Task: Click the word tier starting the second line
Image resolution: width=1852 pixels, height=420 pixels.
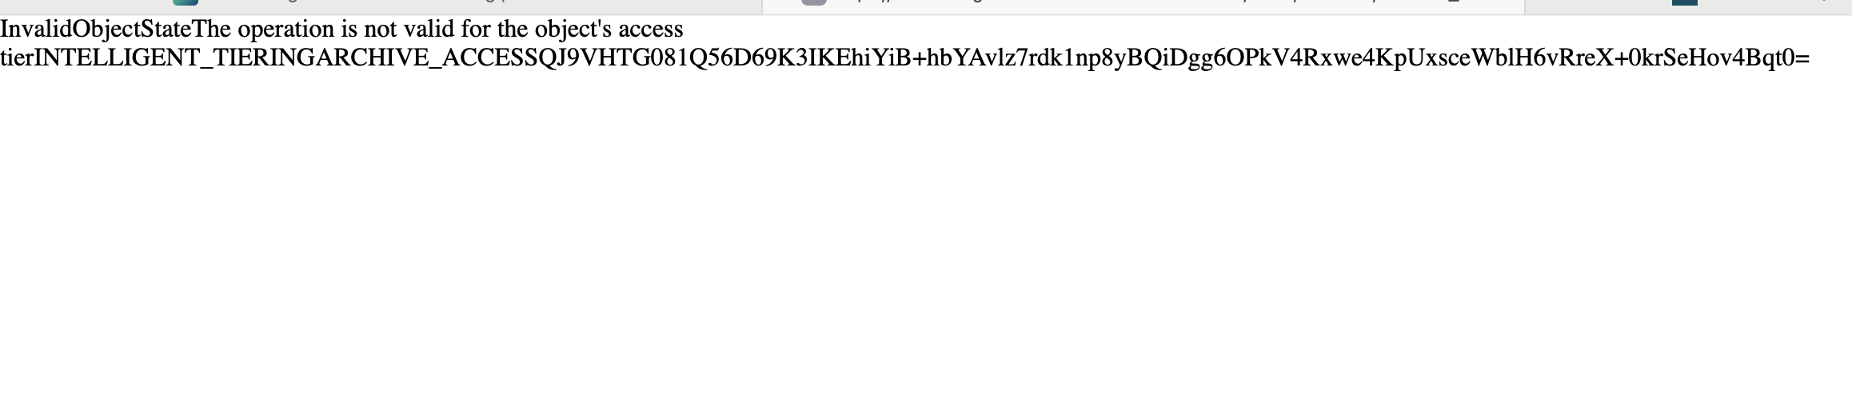Action: tap(17, 58)
